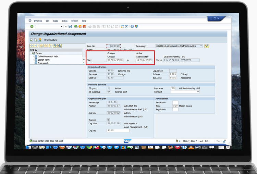Screen dimensions: 257x174
Task: Click the Percentage field showing 100.00
Action: click(112, 102)
